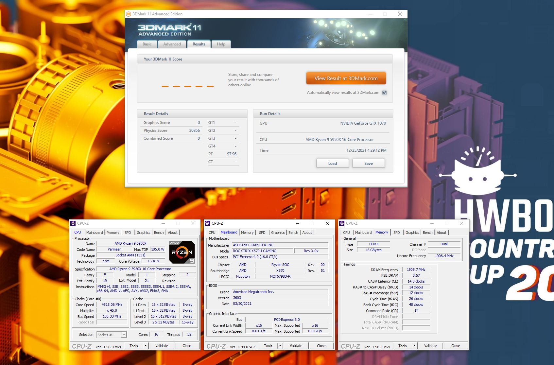
Task: Expand Tools dropdown arrow in left CPU-Z window
Action: tap(146, 346)
